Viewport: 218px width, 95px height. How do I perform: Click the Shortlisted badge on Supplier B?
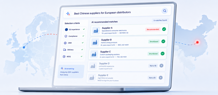click(154, 41)
